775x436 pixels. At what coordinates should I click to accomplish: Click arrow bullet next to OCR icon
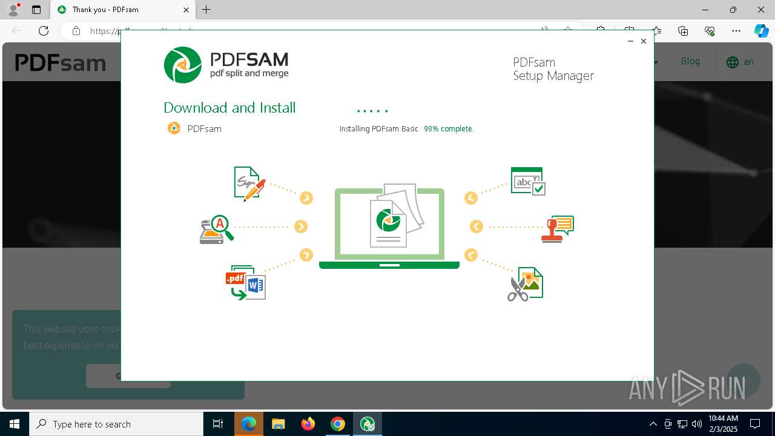[x=301, y=226]
